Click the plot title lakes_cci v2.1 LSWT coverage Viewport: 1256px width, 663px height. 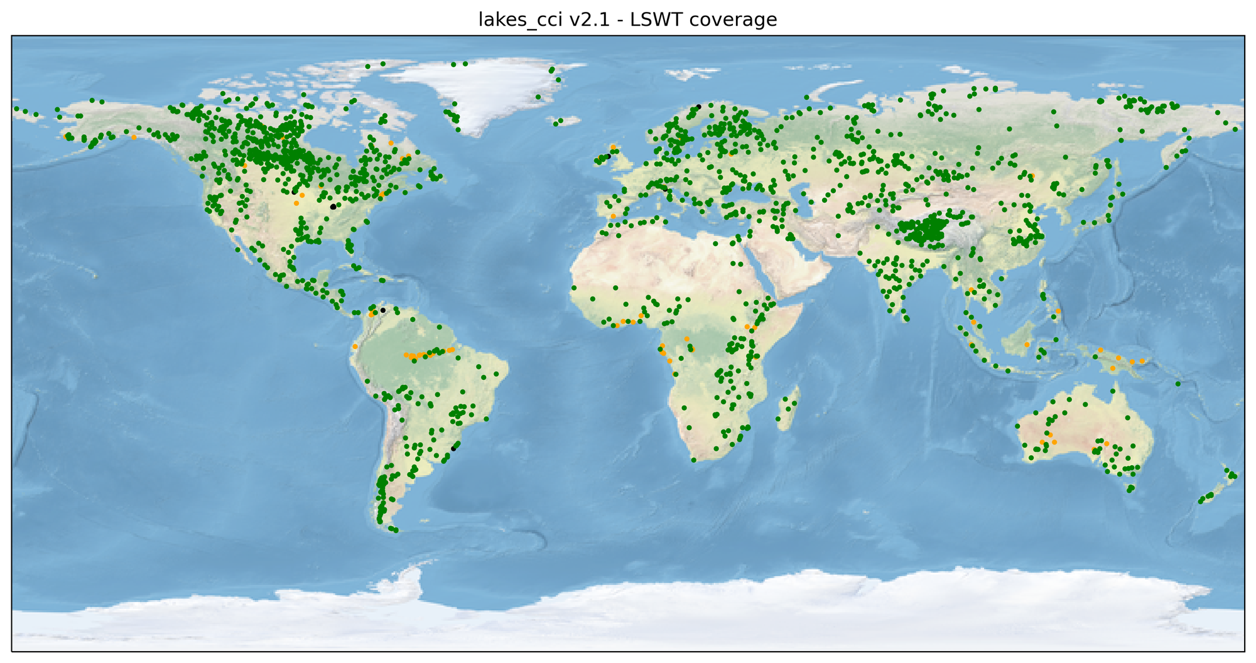(627, 19)
